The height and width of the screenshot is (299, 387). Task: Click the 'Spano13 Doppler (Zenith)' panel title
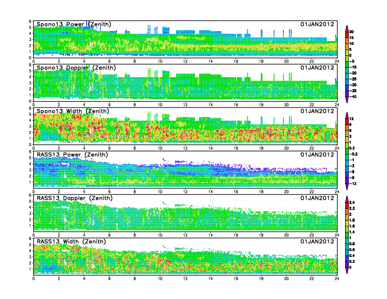(76, 67)
